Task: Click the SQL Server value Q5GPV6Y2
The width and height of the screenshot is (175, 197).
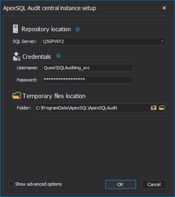Action: coord(53,41)
